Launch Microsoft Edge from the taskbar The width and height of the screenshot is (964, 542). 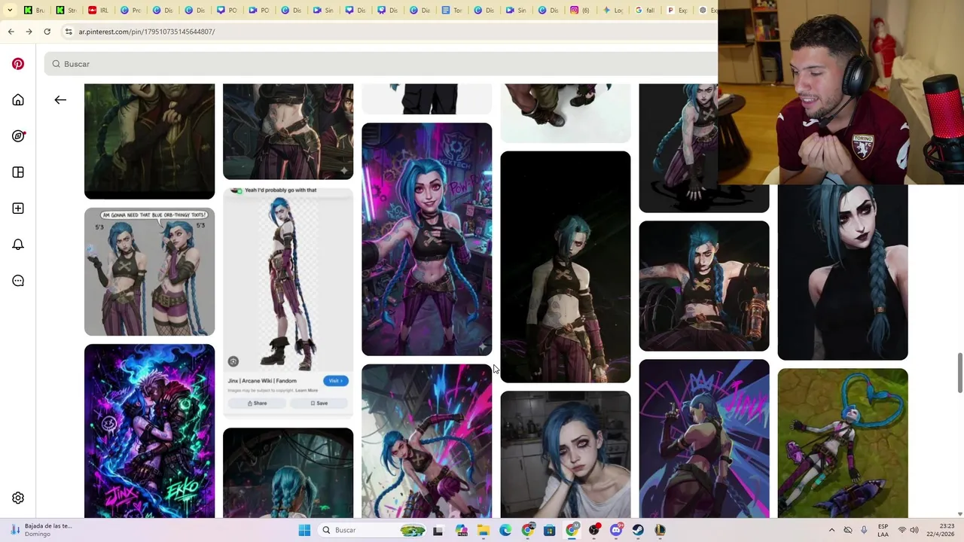click(x=505, y=530)
